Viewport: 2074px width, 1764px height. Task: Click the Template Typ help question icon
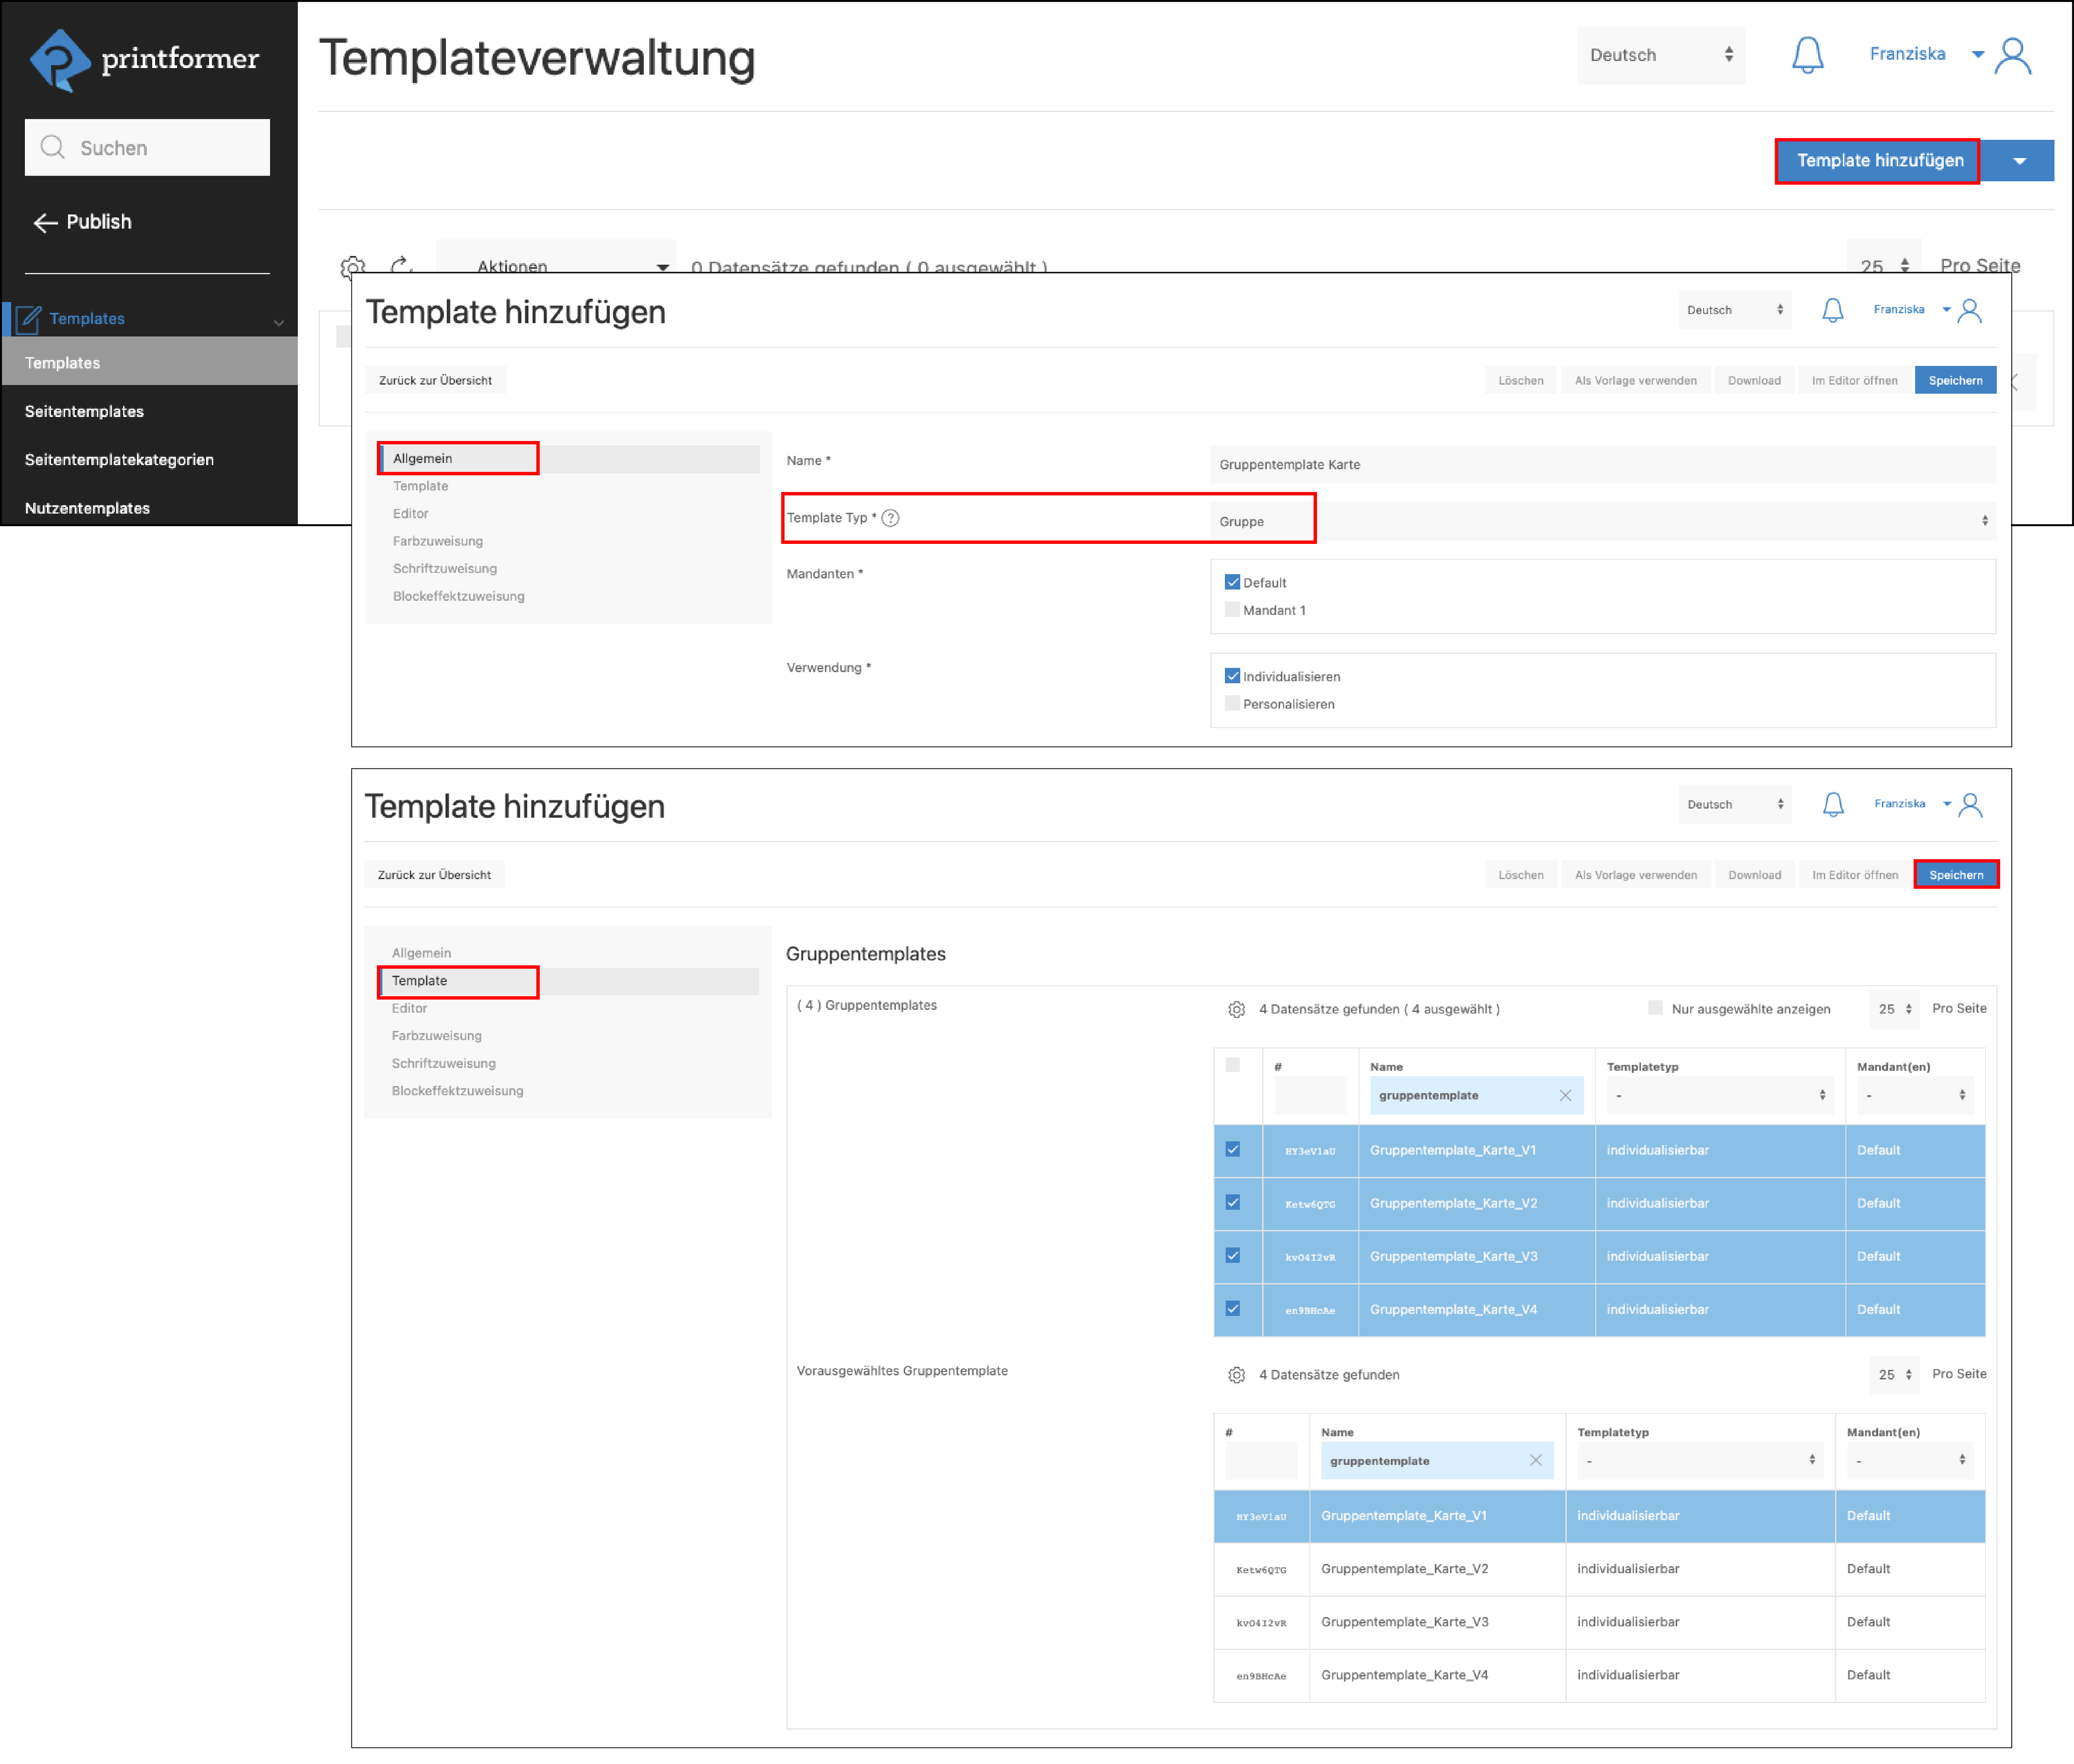pos(890,518)
